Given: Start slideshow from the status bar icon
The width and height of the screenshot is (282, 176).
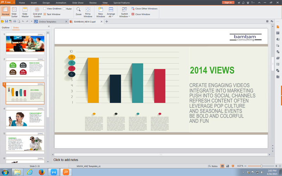Looking at the screenshot, I should 233,166.
